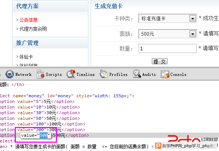This screenshot has width=219, height=151.
Task: Open the Scripts panel icon
Action: [40, 74]
